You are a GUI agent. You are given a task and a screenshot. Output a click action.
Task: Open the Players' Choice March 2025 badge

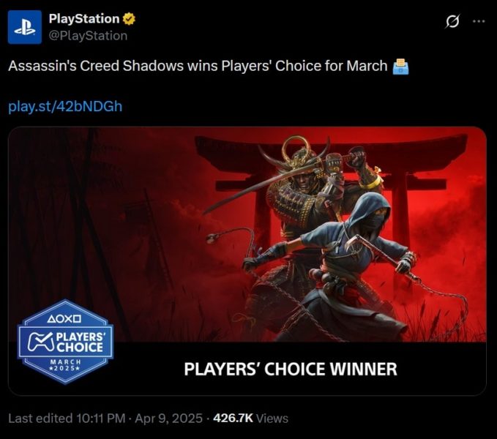pyautogui.click(x=65, y=342)
